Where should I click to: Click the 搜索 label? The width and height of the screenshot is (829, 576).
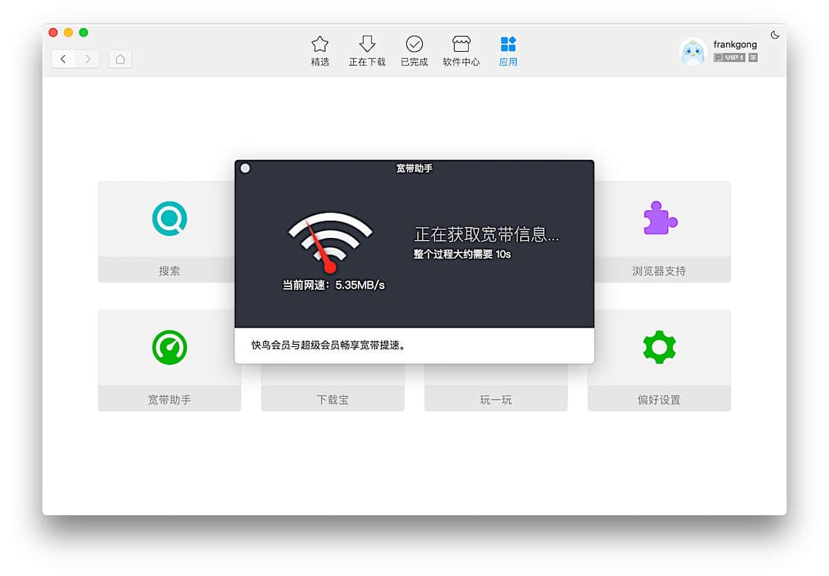[x=169, y=271]
